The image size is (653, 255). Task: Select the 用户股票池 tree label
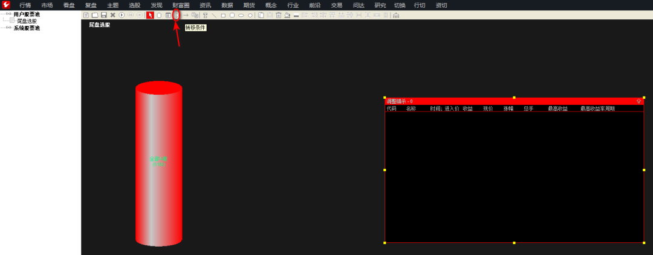click(x=27, y=14)
